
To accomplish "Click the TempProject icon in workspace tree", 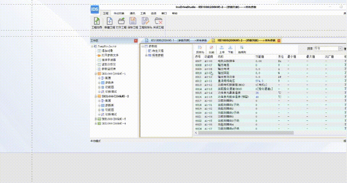I will [x=96, y=47].
